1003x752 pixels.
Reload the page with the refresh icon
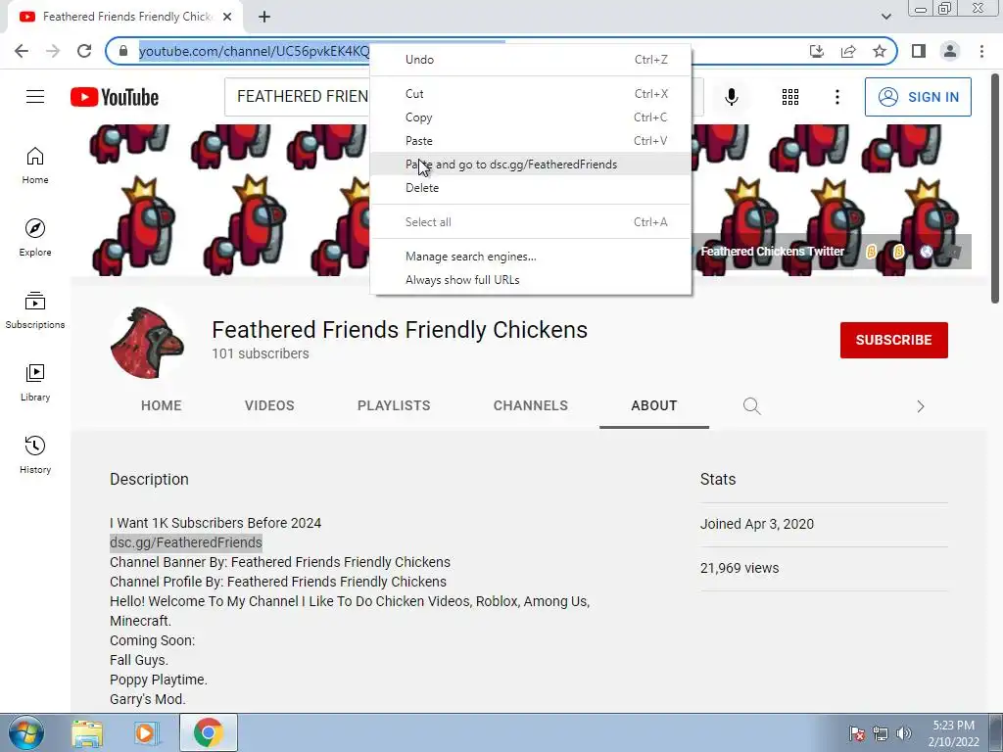[84, 51]
